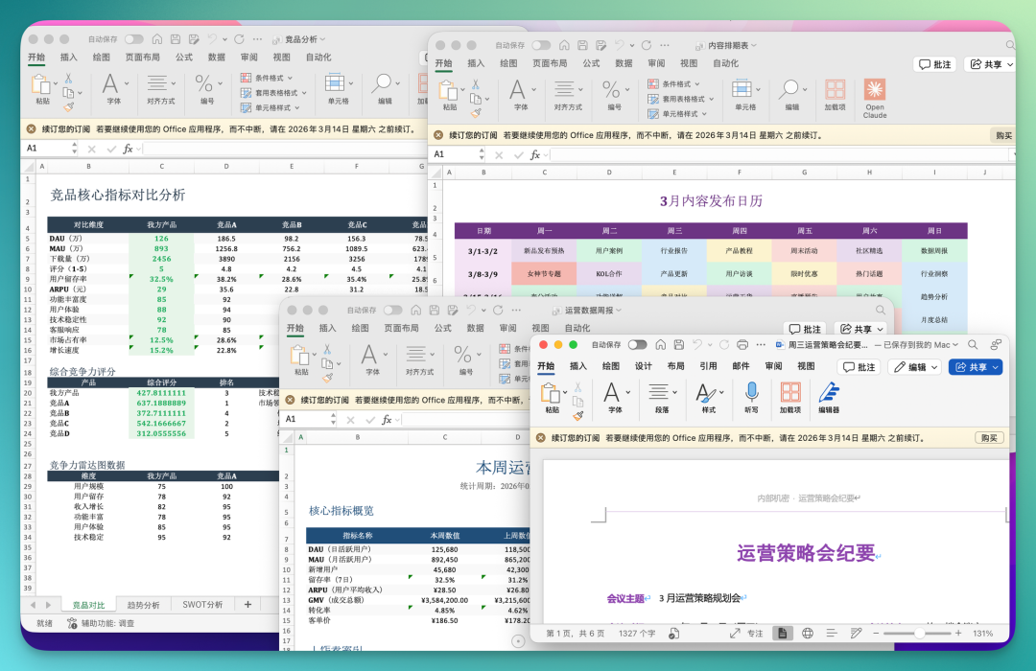Select Print Layout view in Word status bar
This screenshot has height=671, width=1036.
[783, 633]
